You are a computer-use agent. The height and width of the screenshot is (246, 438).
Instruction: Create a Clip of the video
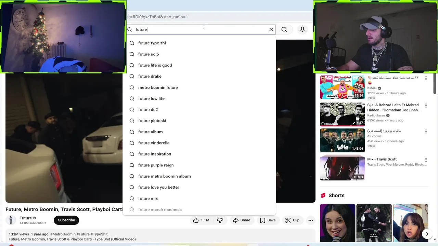tap(293, 220)
